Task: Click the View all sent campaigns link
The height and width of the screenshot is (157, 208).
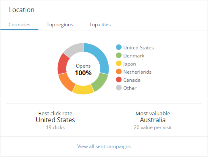Action: [104, 146]
